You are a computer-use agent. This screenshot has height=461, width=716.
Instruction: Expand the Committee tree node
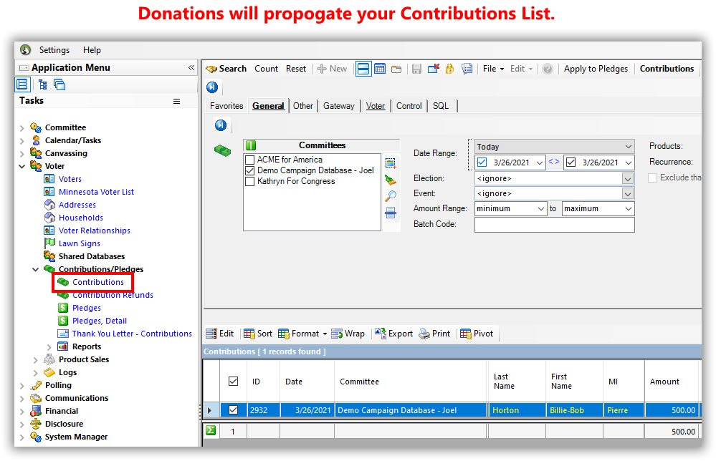point(22,128)
